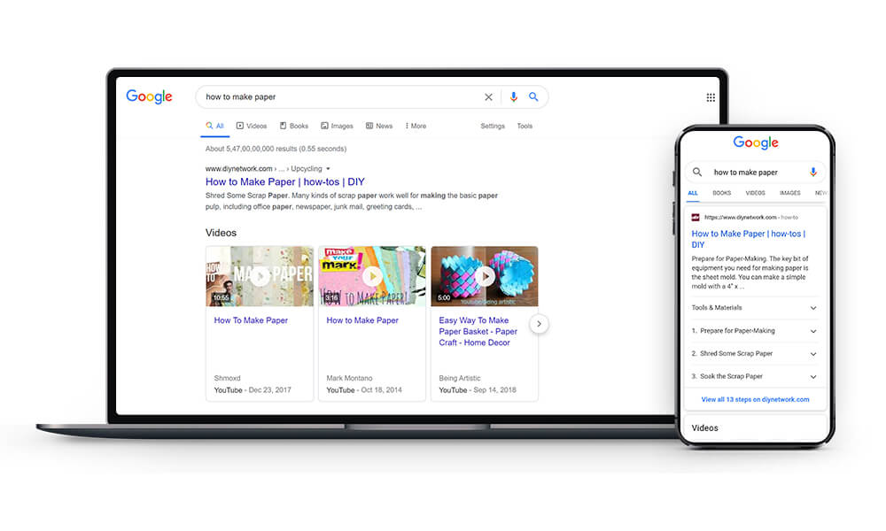The image size is (886, 531).
Task: Tap the magnifier icon in phone search bar
Action: [697, 172]
